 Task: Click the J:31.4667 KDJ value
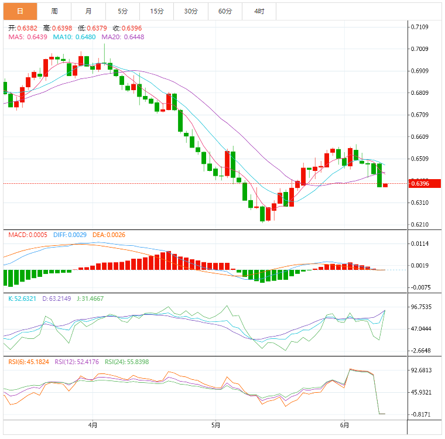tap(90, 299)
